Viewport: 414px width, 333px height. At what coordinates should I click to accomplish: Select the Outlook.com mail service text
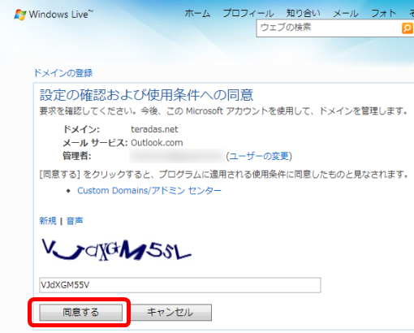(x=157, y=143)
